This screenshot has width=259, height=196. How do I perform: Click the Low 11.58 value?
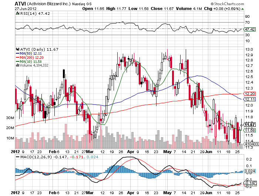[138, 9]
